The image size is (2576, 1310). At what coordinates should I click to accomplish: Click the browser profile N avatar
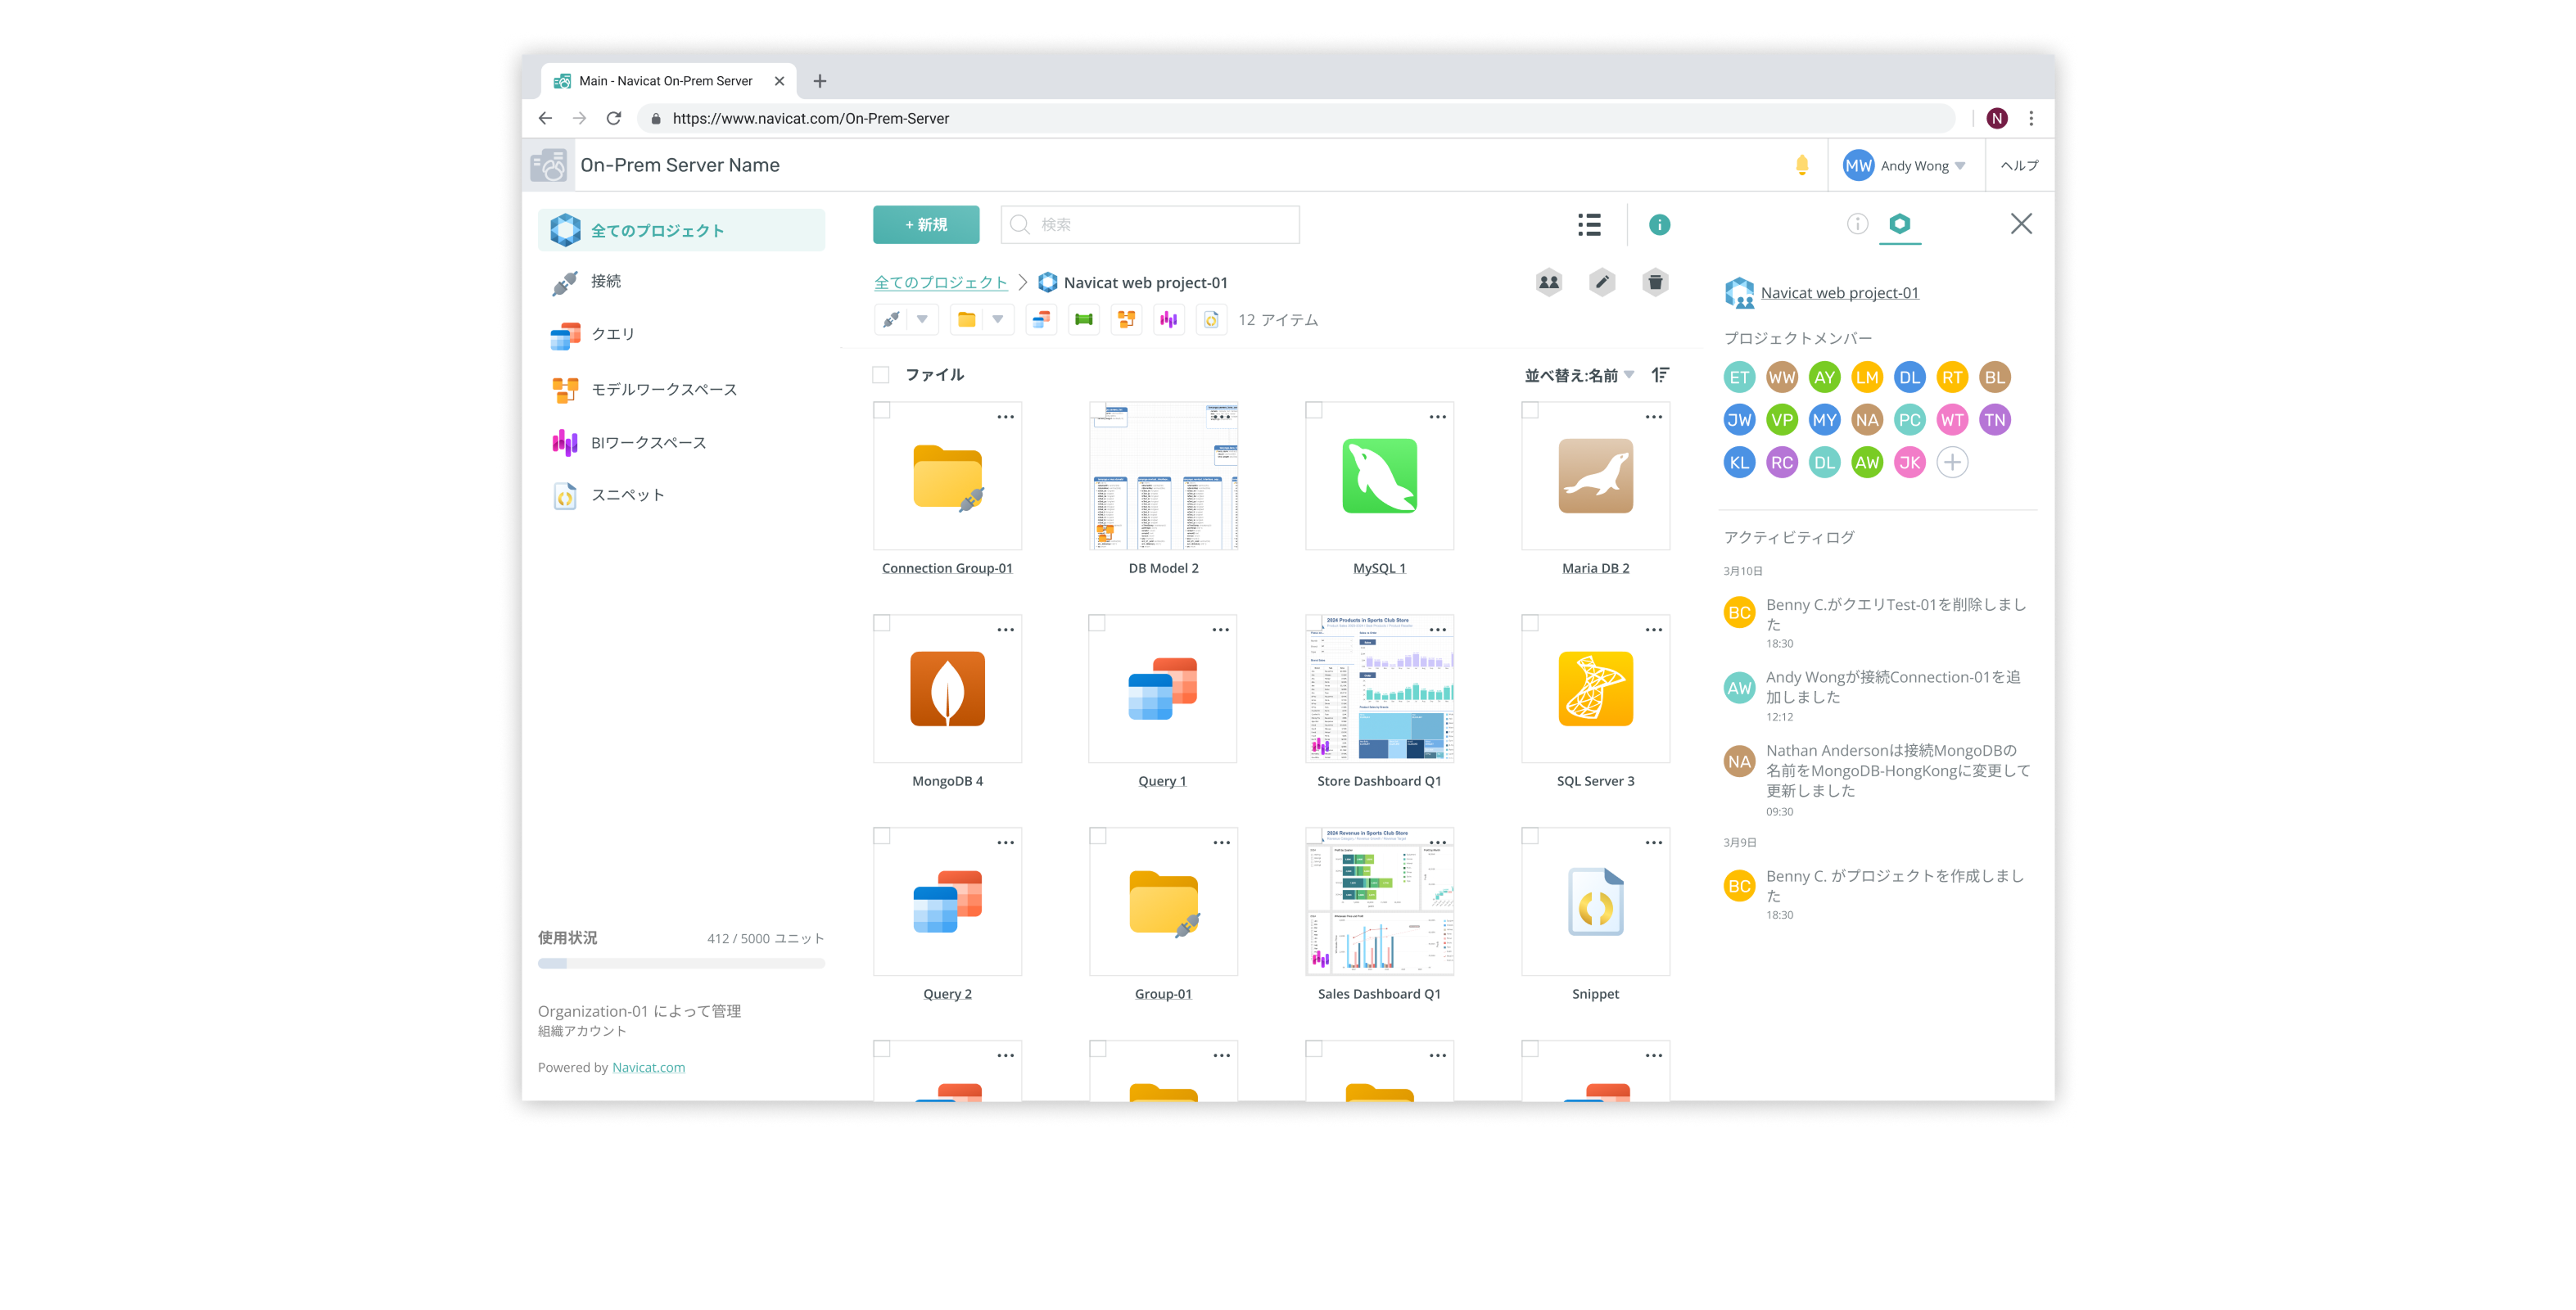(1997, 118)
